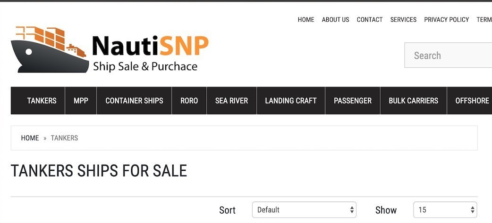Open the PASSENGER vessels category
The image size is (492, 223).
coord(353,101)
